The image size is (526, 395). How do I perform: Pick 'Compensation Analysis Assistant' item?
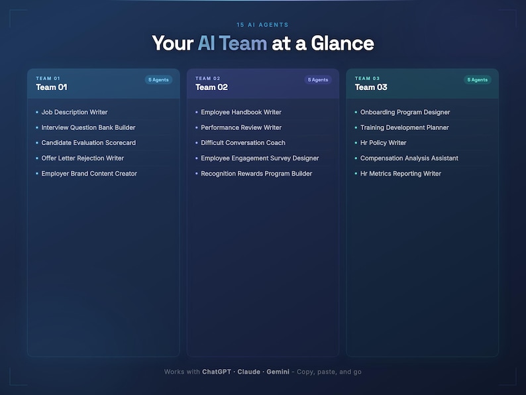(409, 158)
